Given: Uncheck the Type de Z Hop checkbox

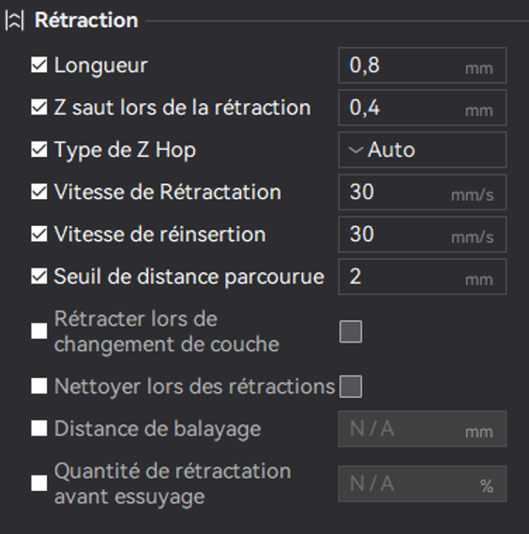Looking at the screenshot, I should coord(39,149).
